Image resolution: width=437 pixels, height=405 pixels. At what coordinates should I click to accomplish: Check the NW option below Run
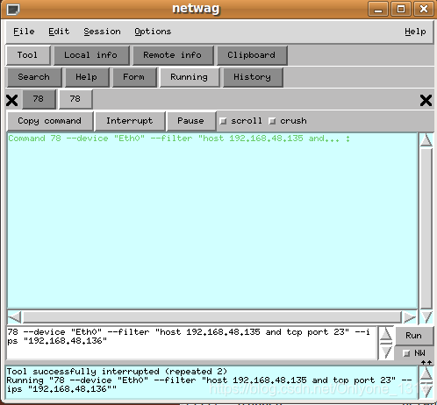click(x=406, y=353)
